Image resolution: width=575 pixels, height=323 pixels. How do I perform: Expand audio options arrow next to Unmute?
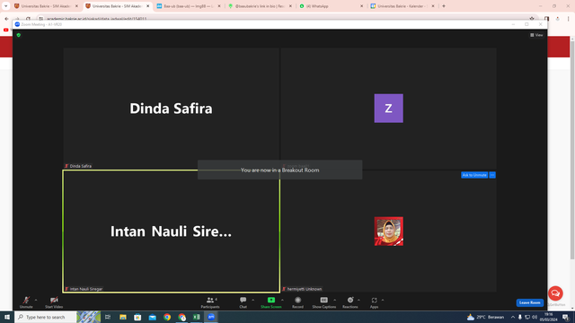(x=36, y=300)
